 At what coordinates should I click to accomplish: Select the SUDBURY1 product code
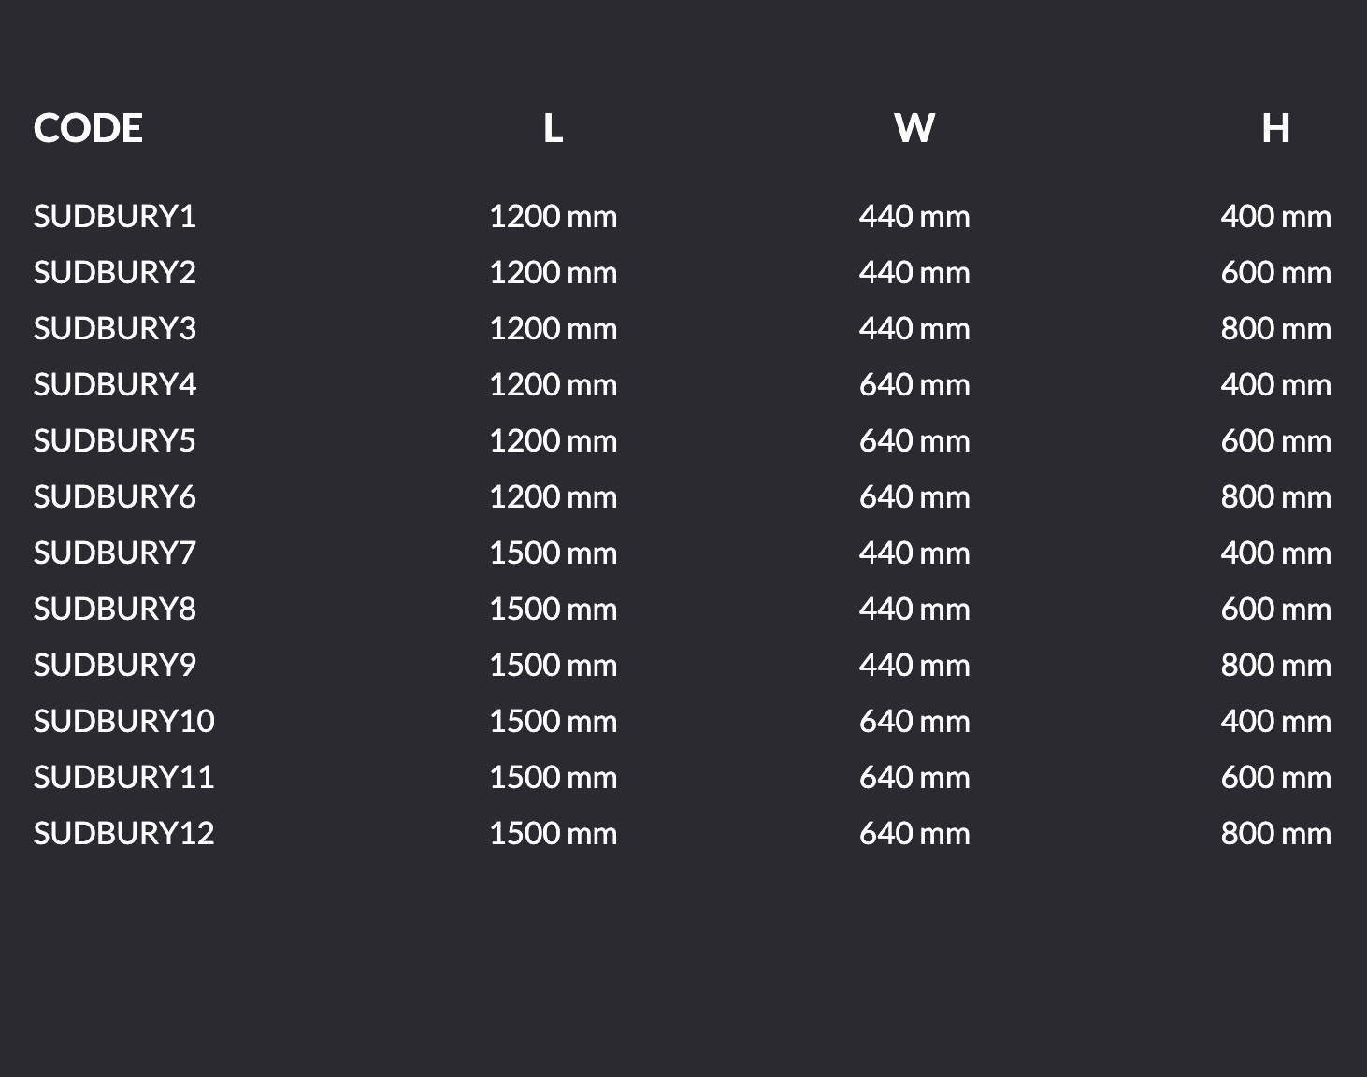[114, 216]
